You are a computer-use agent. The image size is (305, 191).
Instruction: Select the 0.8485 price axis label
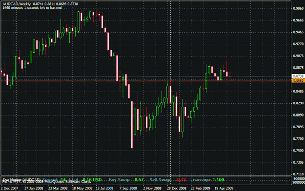click(x=298, y=92)
